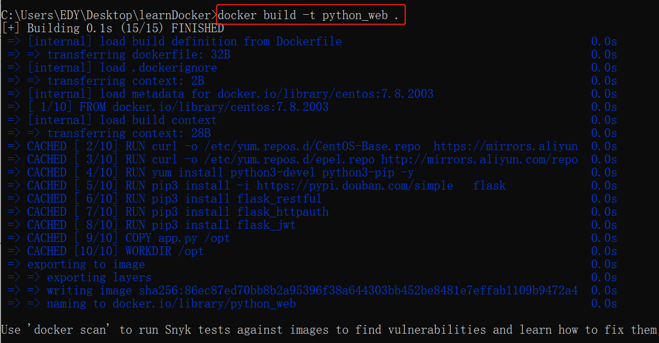Click the writing image sha256 hash
This screenshot has height=343, width=659.
tap(358, 291)
